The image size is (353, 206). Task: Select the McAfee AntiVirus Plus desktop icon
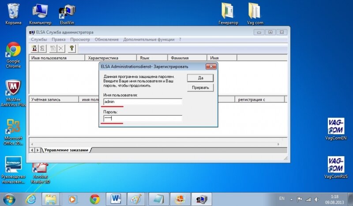click(13, 93)
